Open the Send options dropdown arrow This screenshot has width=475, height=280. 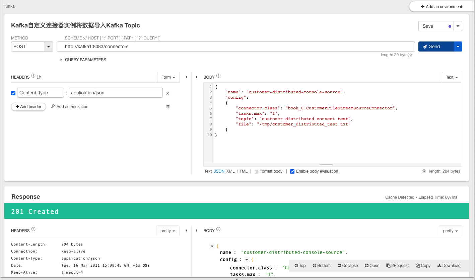(458, 46)
